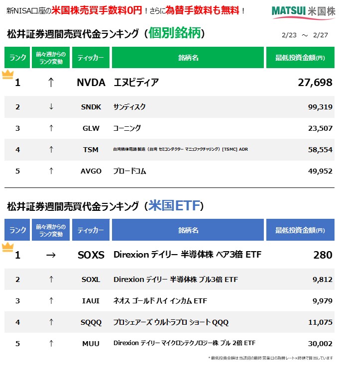Click the gold crown beside NVDA rank 1
The width and height of the screenshot is (339, 365).
click(7, 75)
